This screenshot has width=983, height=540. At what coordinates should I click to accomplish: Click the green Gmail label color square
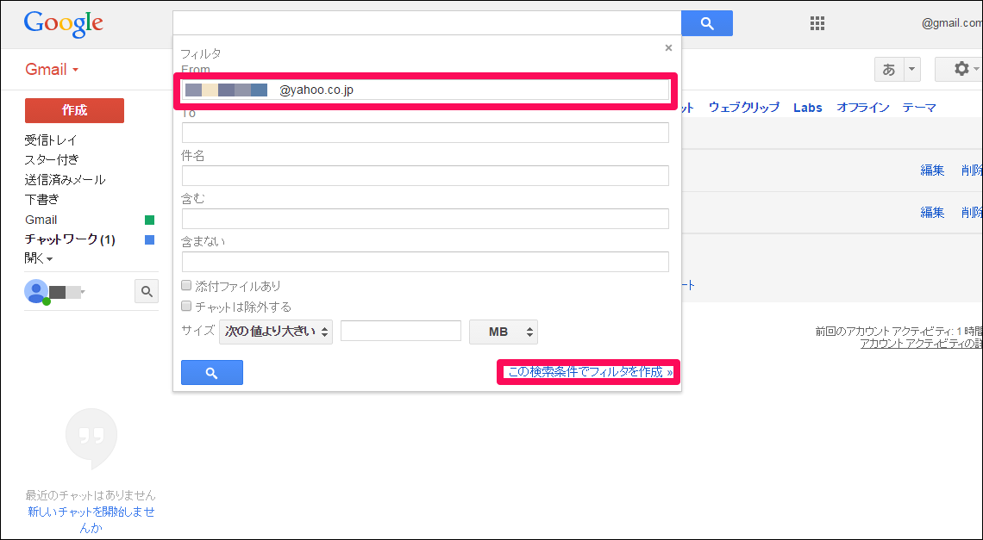pos(149,220)
